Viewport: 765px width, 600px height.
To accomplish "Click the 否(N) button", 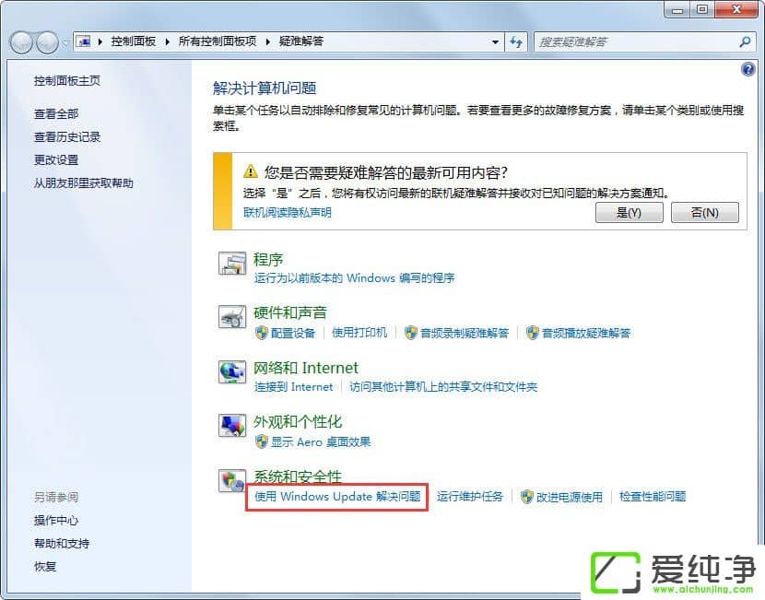I will 705,212.
